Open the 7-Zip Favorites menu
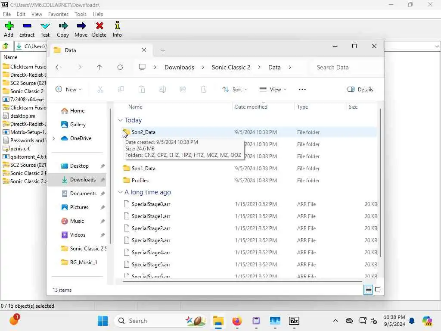 coord(58,14)
